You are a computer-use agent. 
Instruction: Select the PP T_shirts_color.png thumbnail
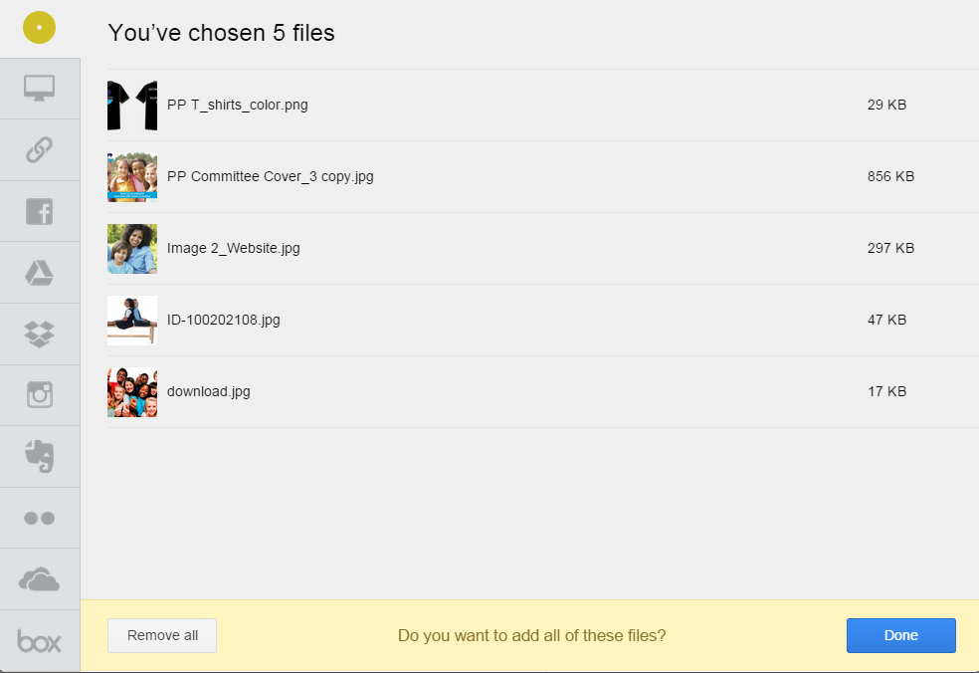pos(132,105)
